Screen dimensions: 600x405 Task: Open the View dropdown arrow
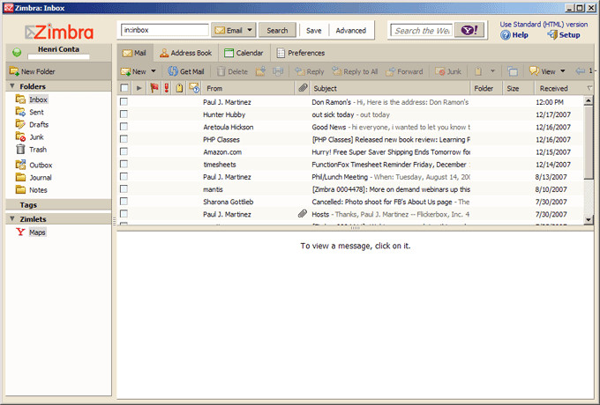(x=563, y=71)
